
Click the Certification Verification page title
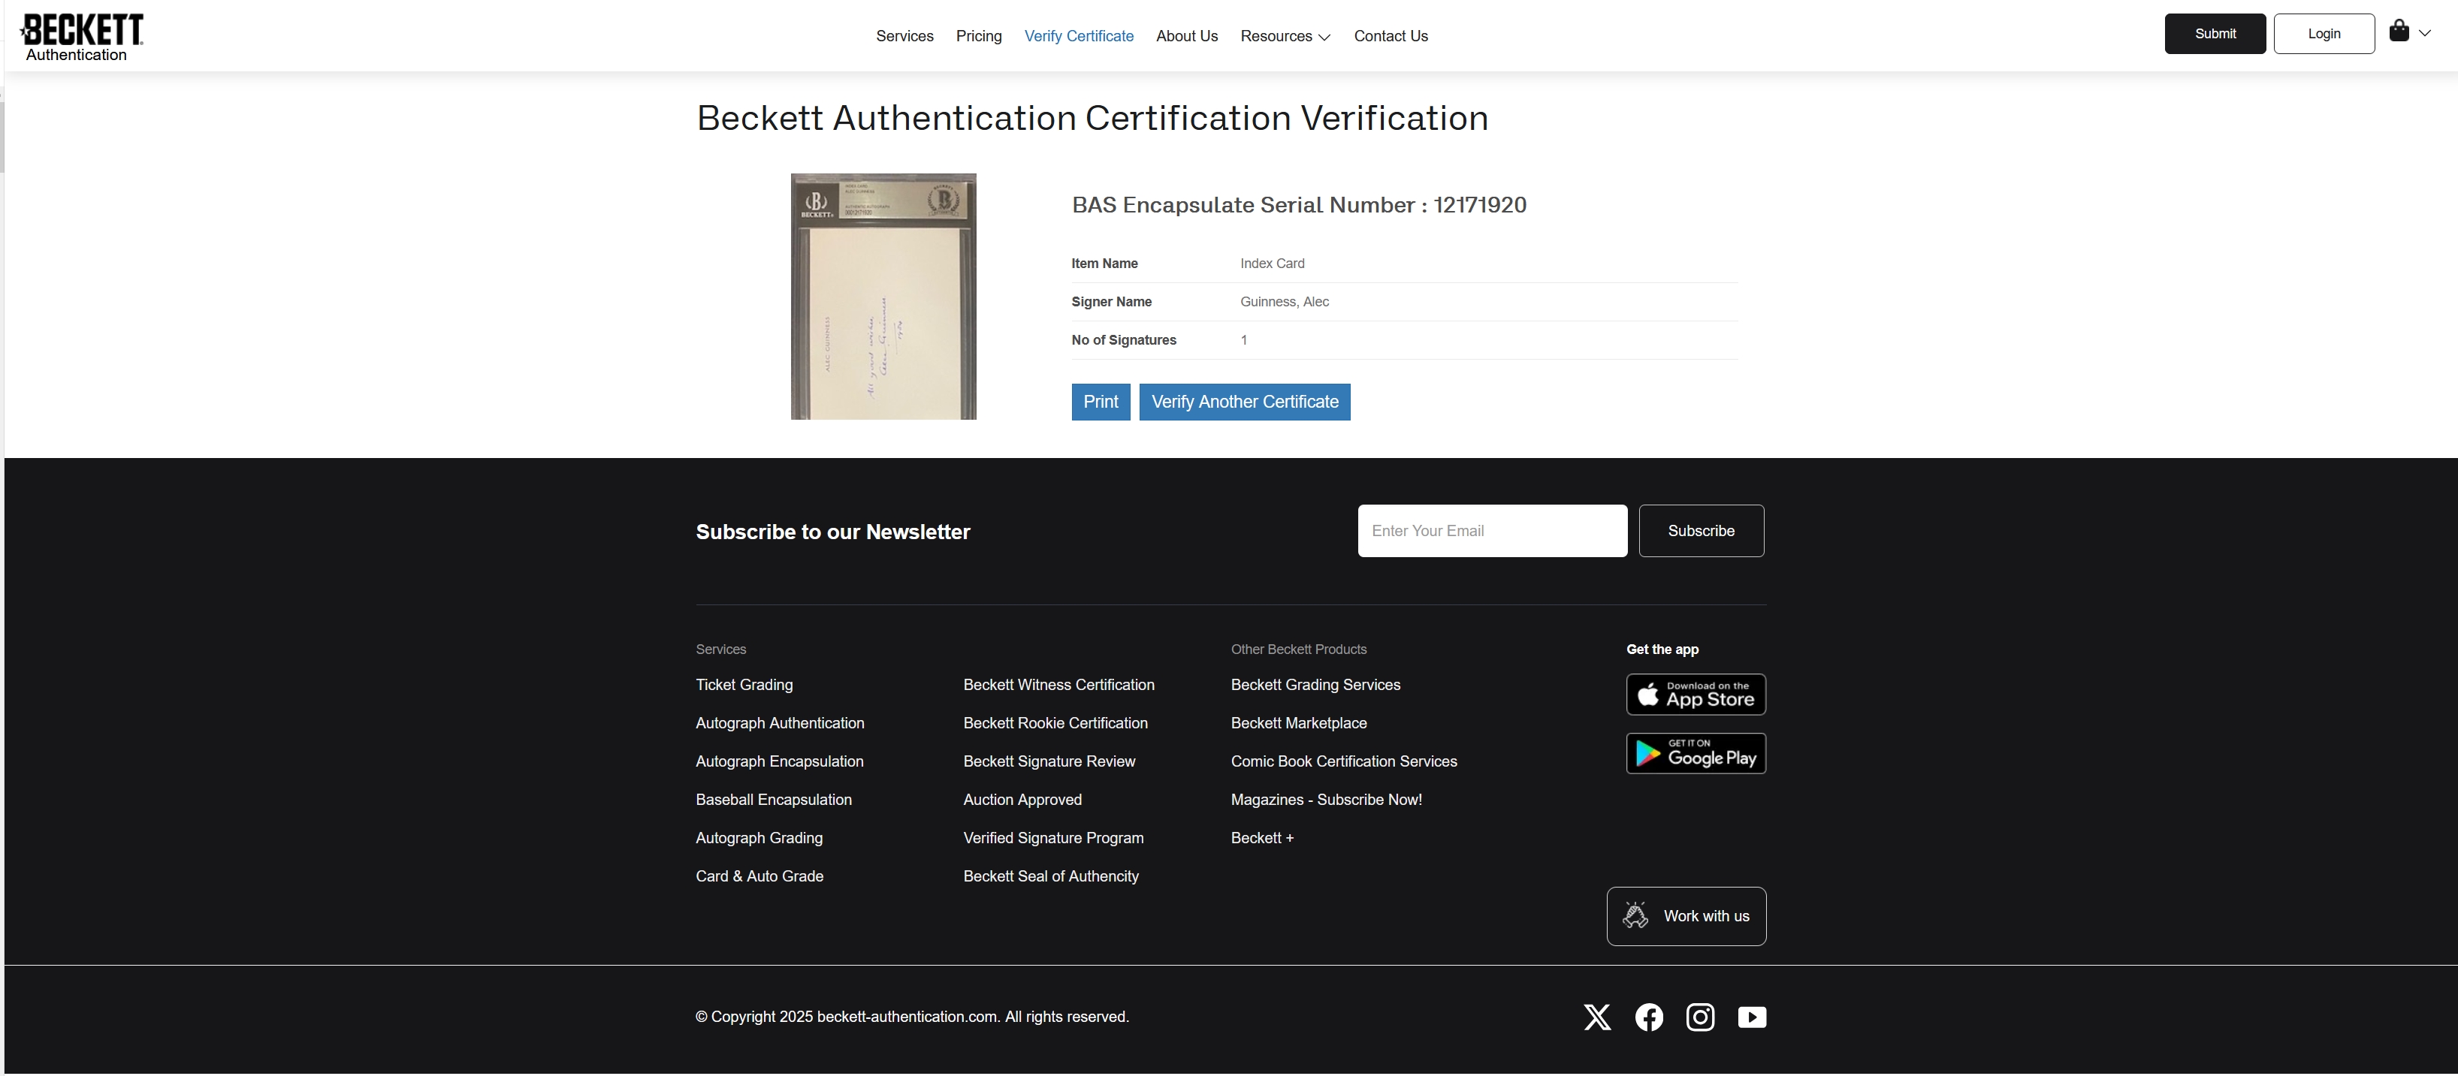(x=1092, y=119)
